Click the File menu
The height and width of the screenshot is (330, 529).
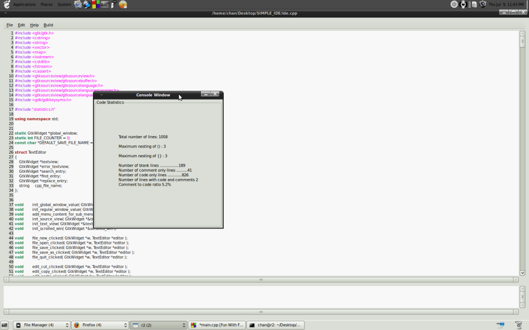click(x=10, y=25)
